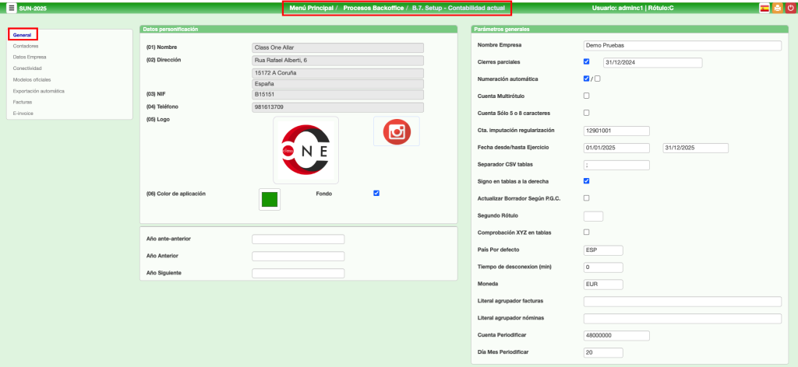Click the Cuenta Periodificar input field

(616, 335)
